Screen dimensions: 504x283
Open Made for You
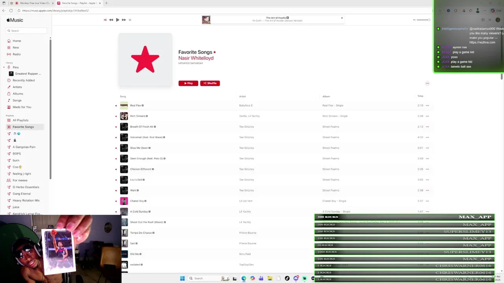[22, 107]
